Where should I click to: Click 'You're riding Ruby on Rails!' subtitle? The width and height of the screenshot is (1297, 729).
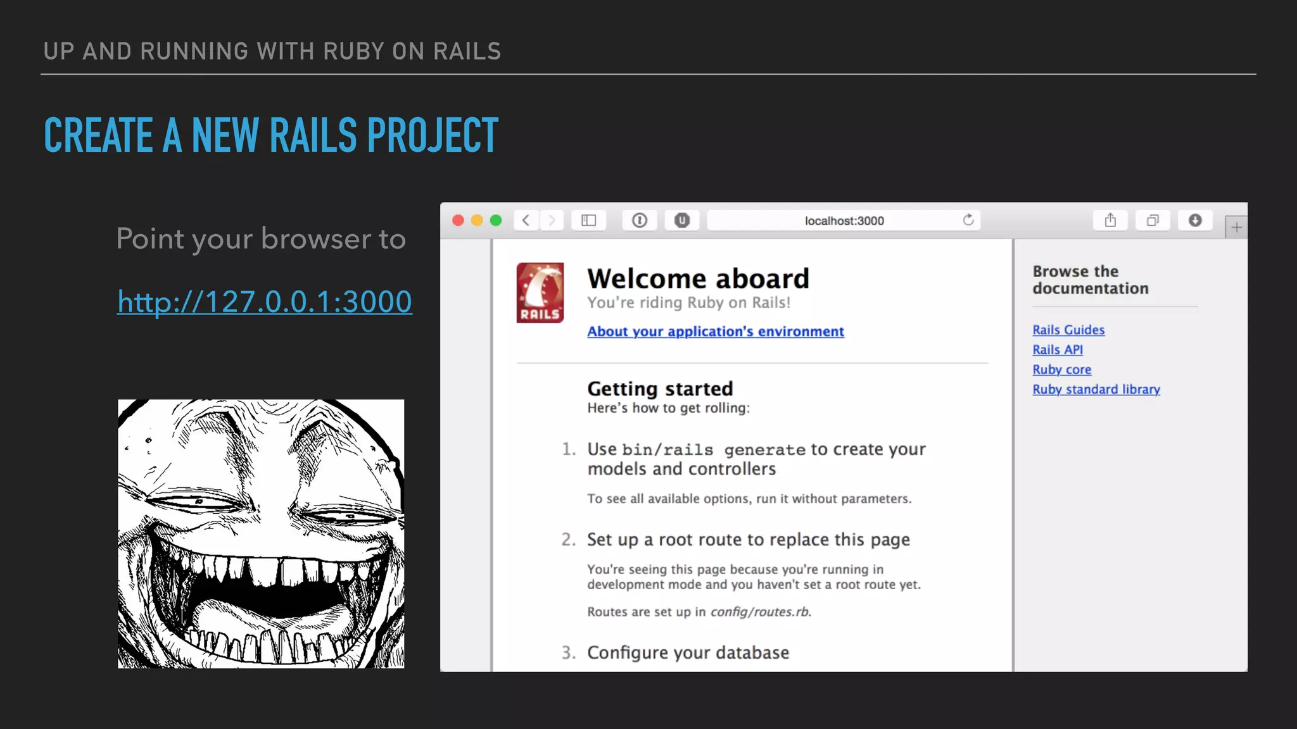click(x=688, y=302)
